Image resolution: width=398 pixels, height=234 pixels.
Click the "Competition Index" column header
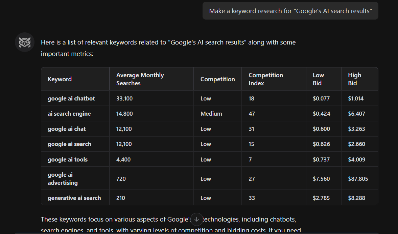tap(266, 79)
